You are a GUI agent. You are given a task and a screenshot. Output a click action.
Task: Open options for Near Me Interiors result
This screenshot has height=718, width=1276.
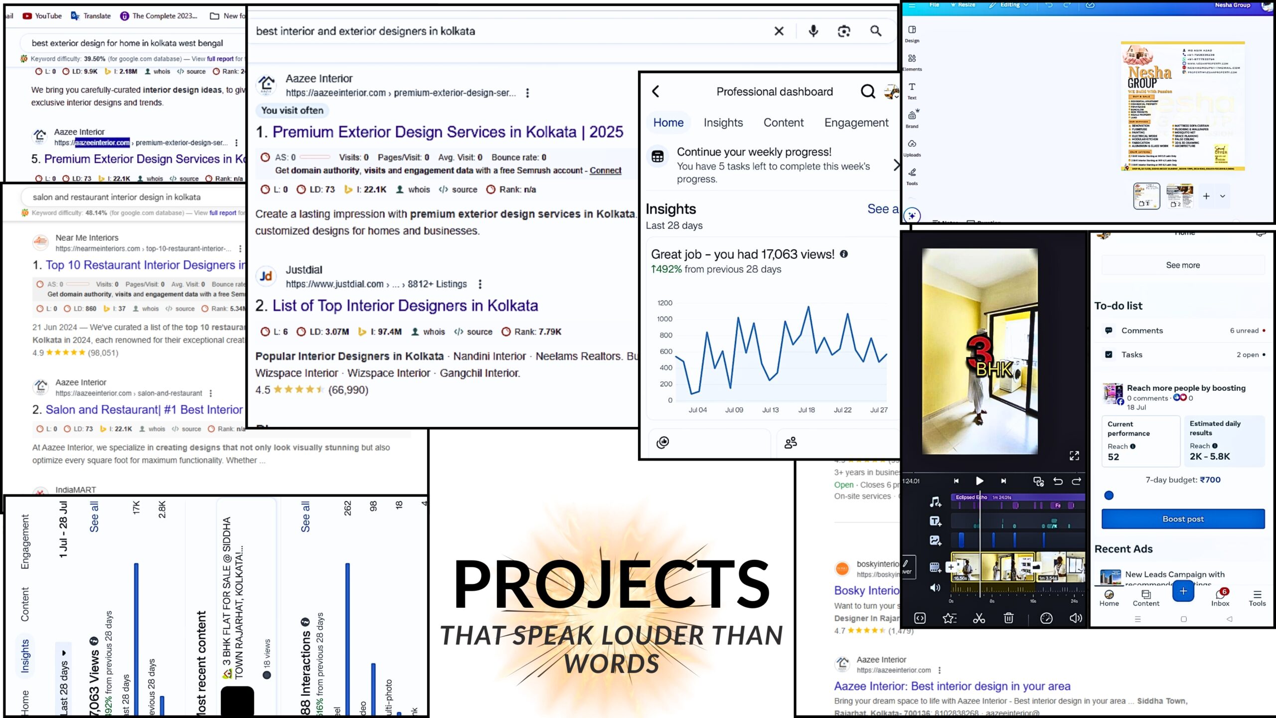tap(240, 249)
